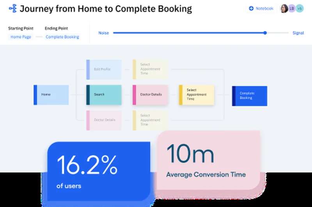312x207 pixels.
Task: Click the 16.2% of users card
Action: 98,171
